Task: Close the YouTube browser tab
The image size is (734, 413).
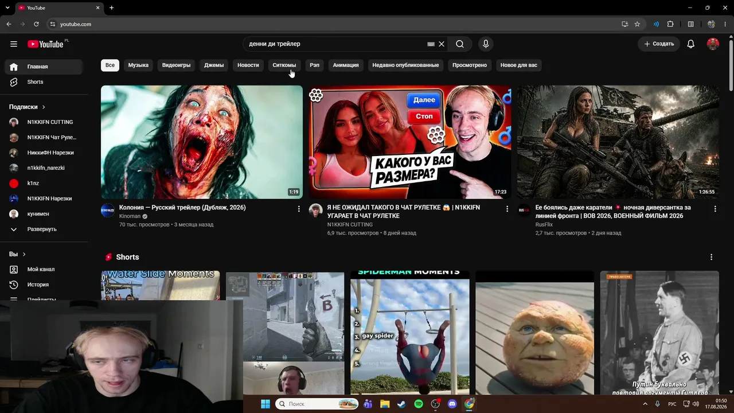Action: pyautogui.click(x=97, y=8)
